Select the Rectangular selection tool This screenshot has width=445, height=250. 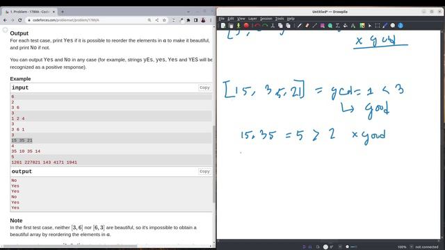377,26
